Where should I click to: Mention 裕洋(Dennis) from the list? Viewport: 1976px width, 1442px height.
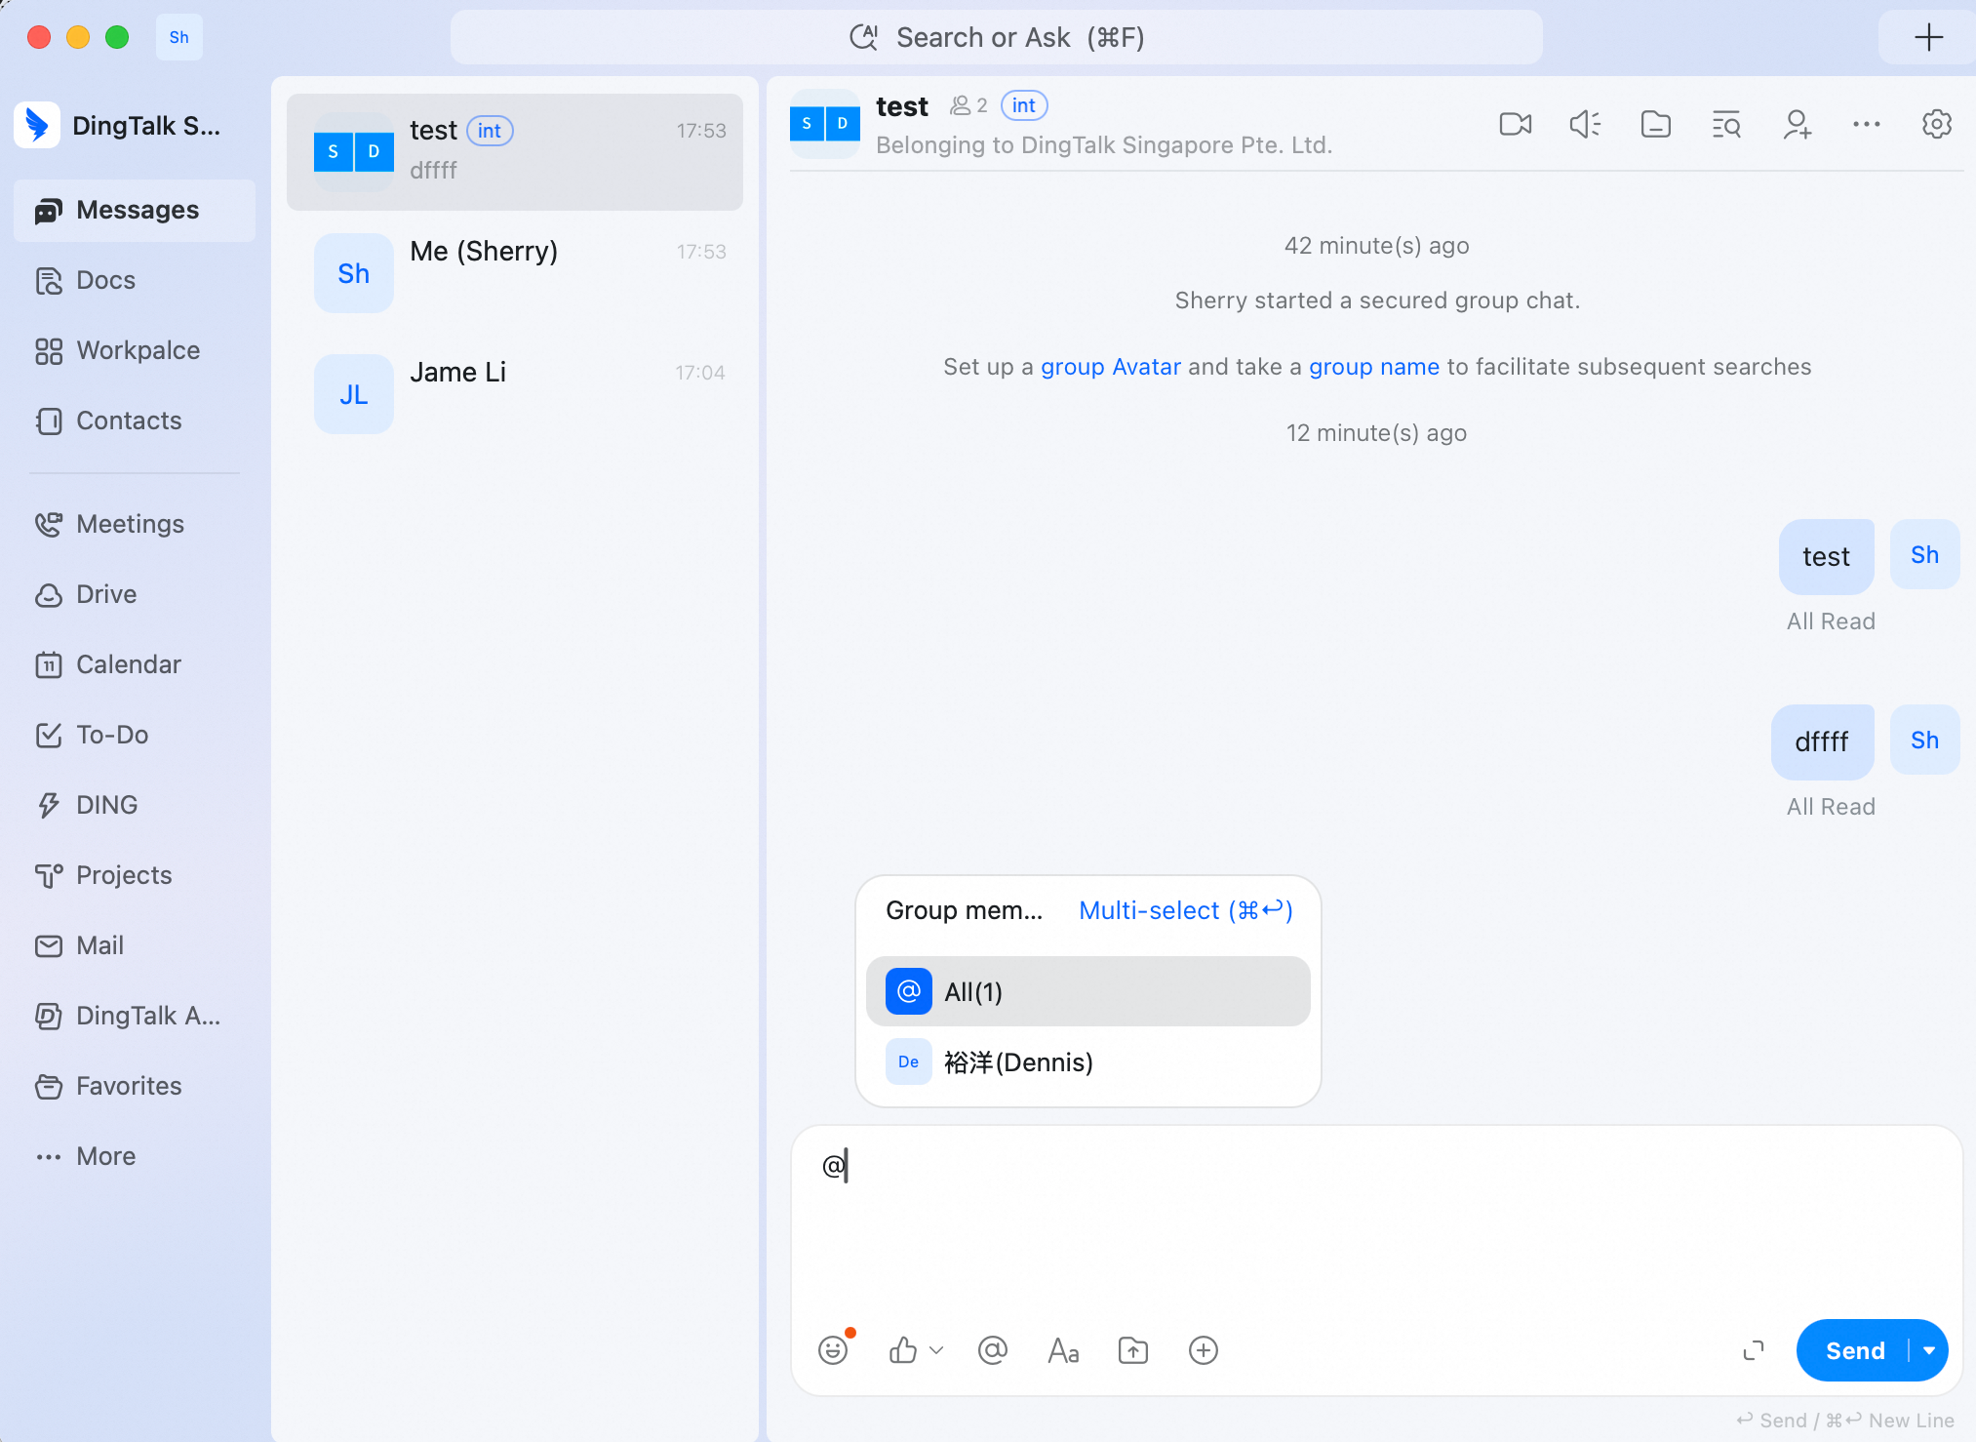pos(1088,1061)
